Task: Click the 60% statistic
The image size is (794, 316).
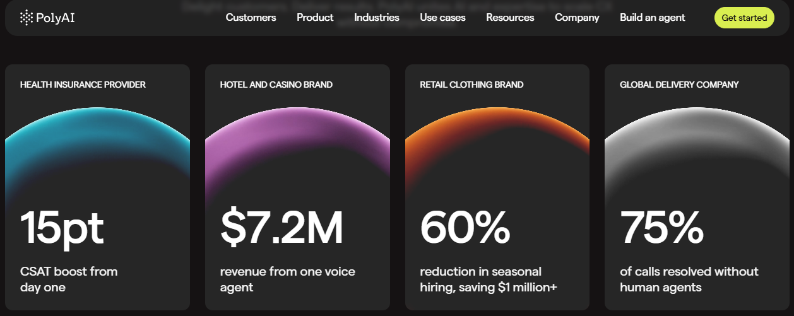Action: pos(465,227)
